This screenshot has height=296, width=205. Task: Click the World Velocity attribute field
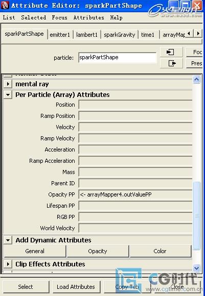(135, 228)
